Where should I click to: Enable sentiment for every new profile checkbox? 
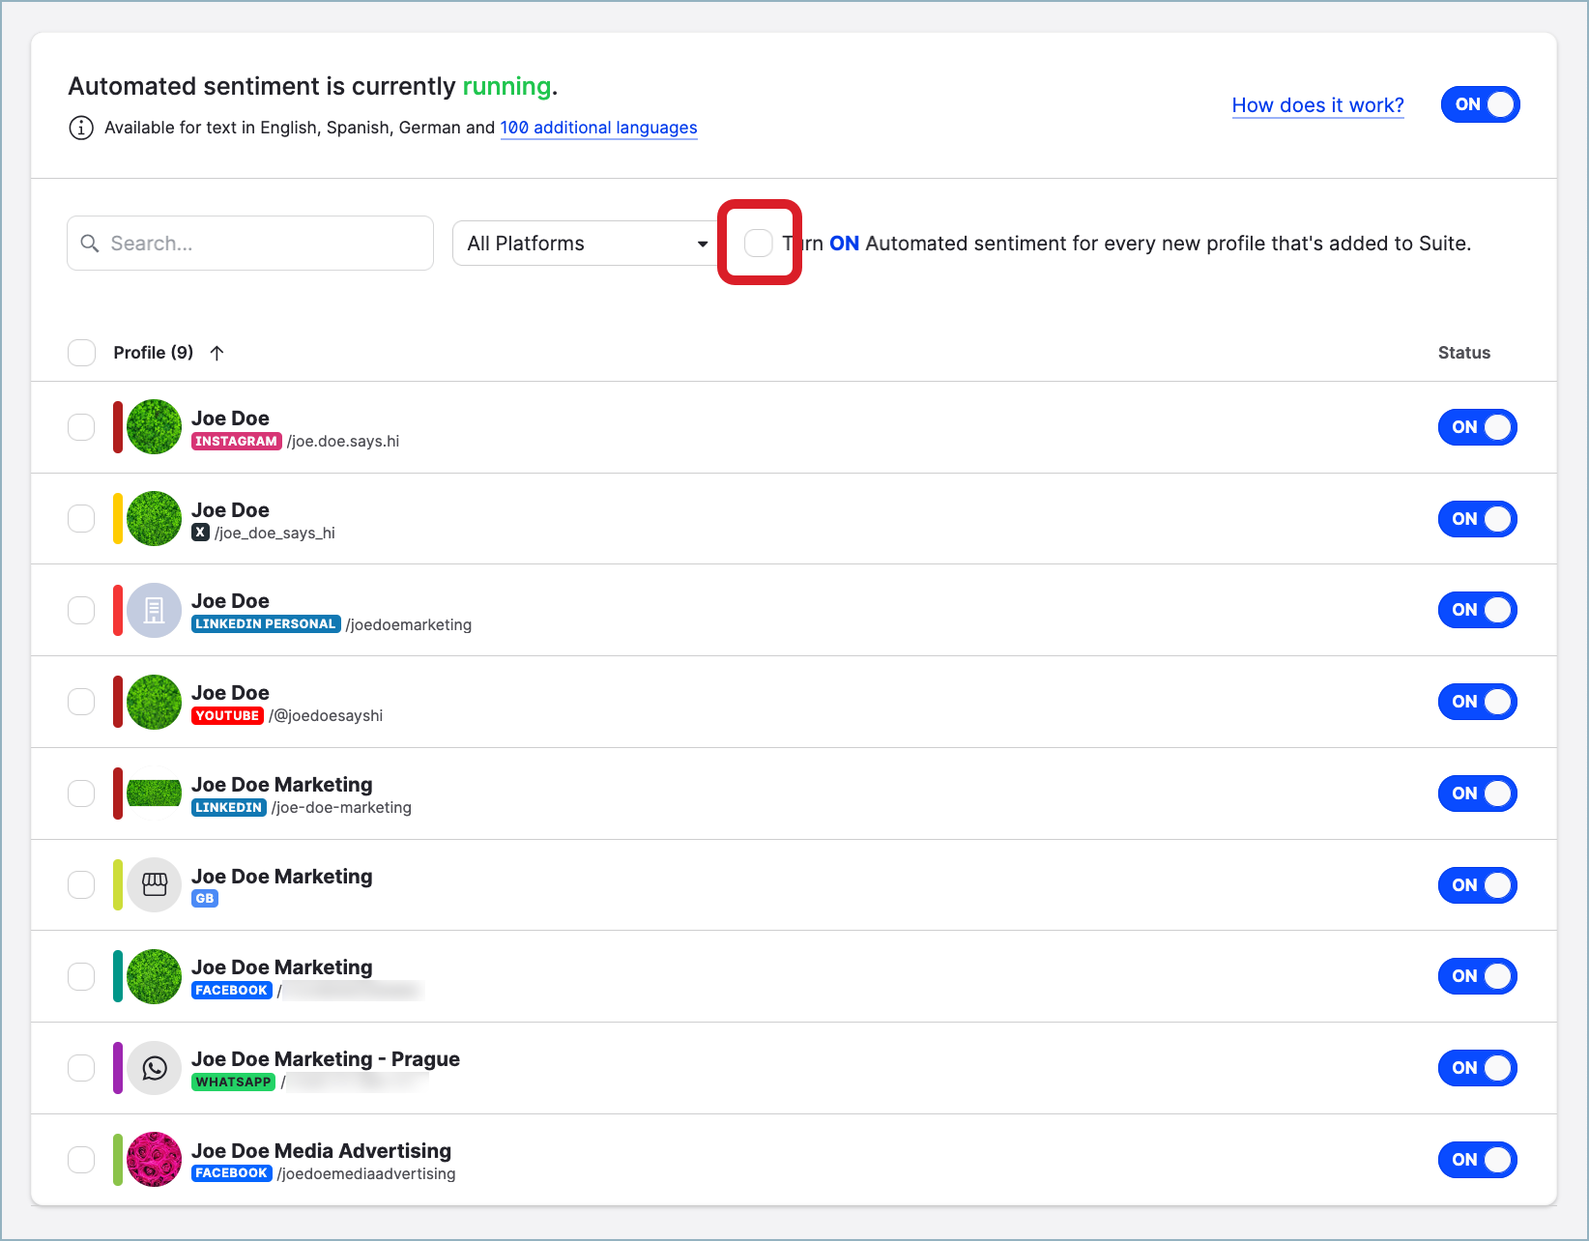click(x=758, y=243)
